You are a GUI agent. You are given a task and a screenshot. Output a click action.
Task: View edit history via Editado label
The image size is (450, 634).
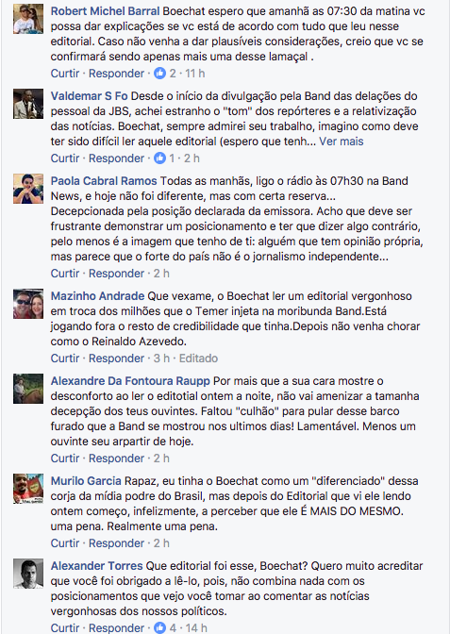[x=198, y=359]
